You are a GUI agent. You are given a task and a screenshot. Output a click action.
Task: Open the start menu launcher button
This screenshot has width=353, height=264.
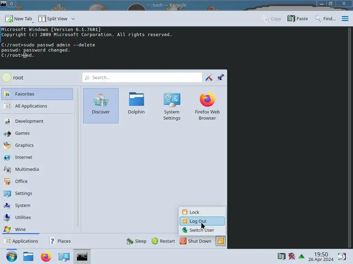coord(11,256)
